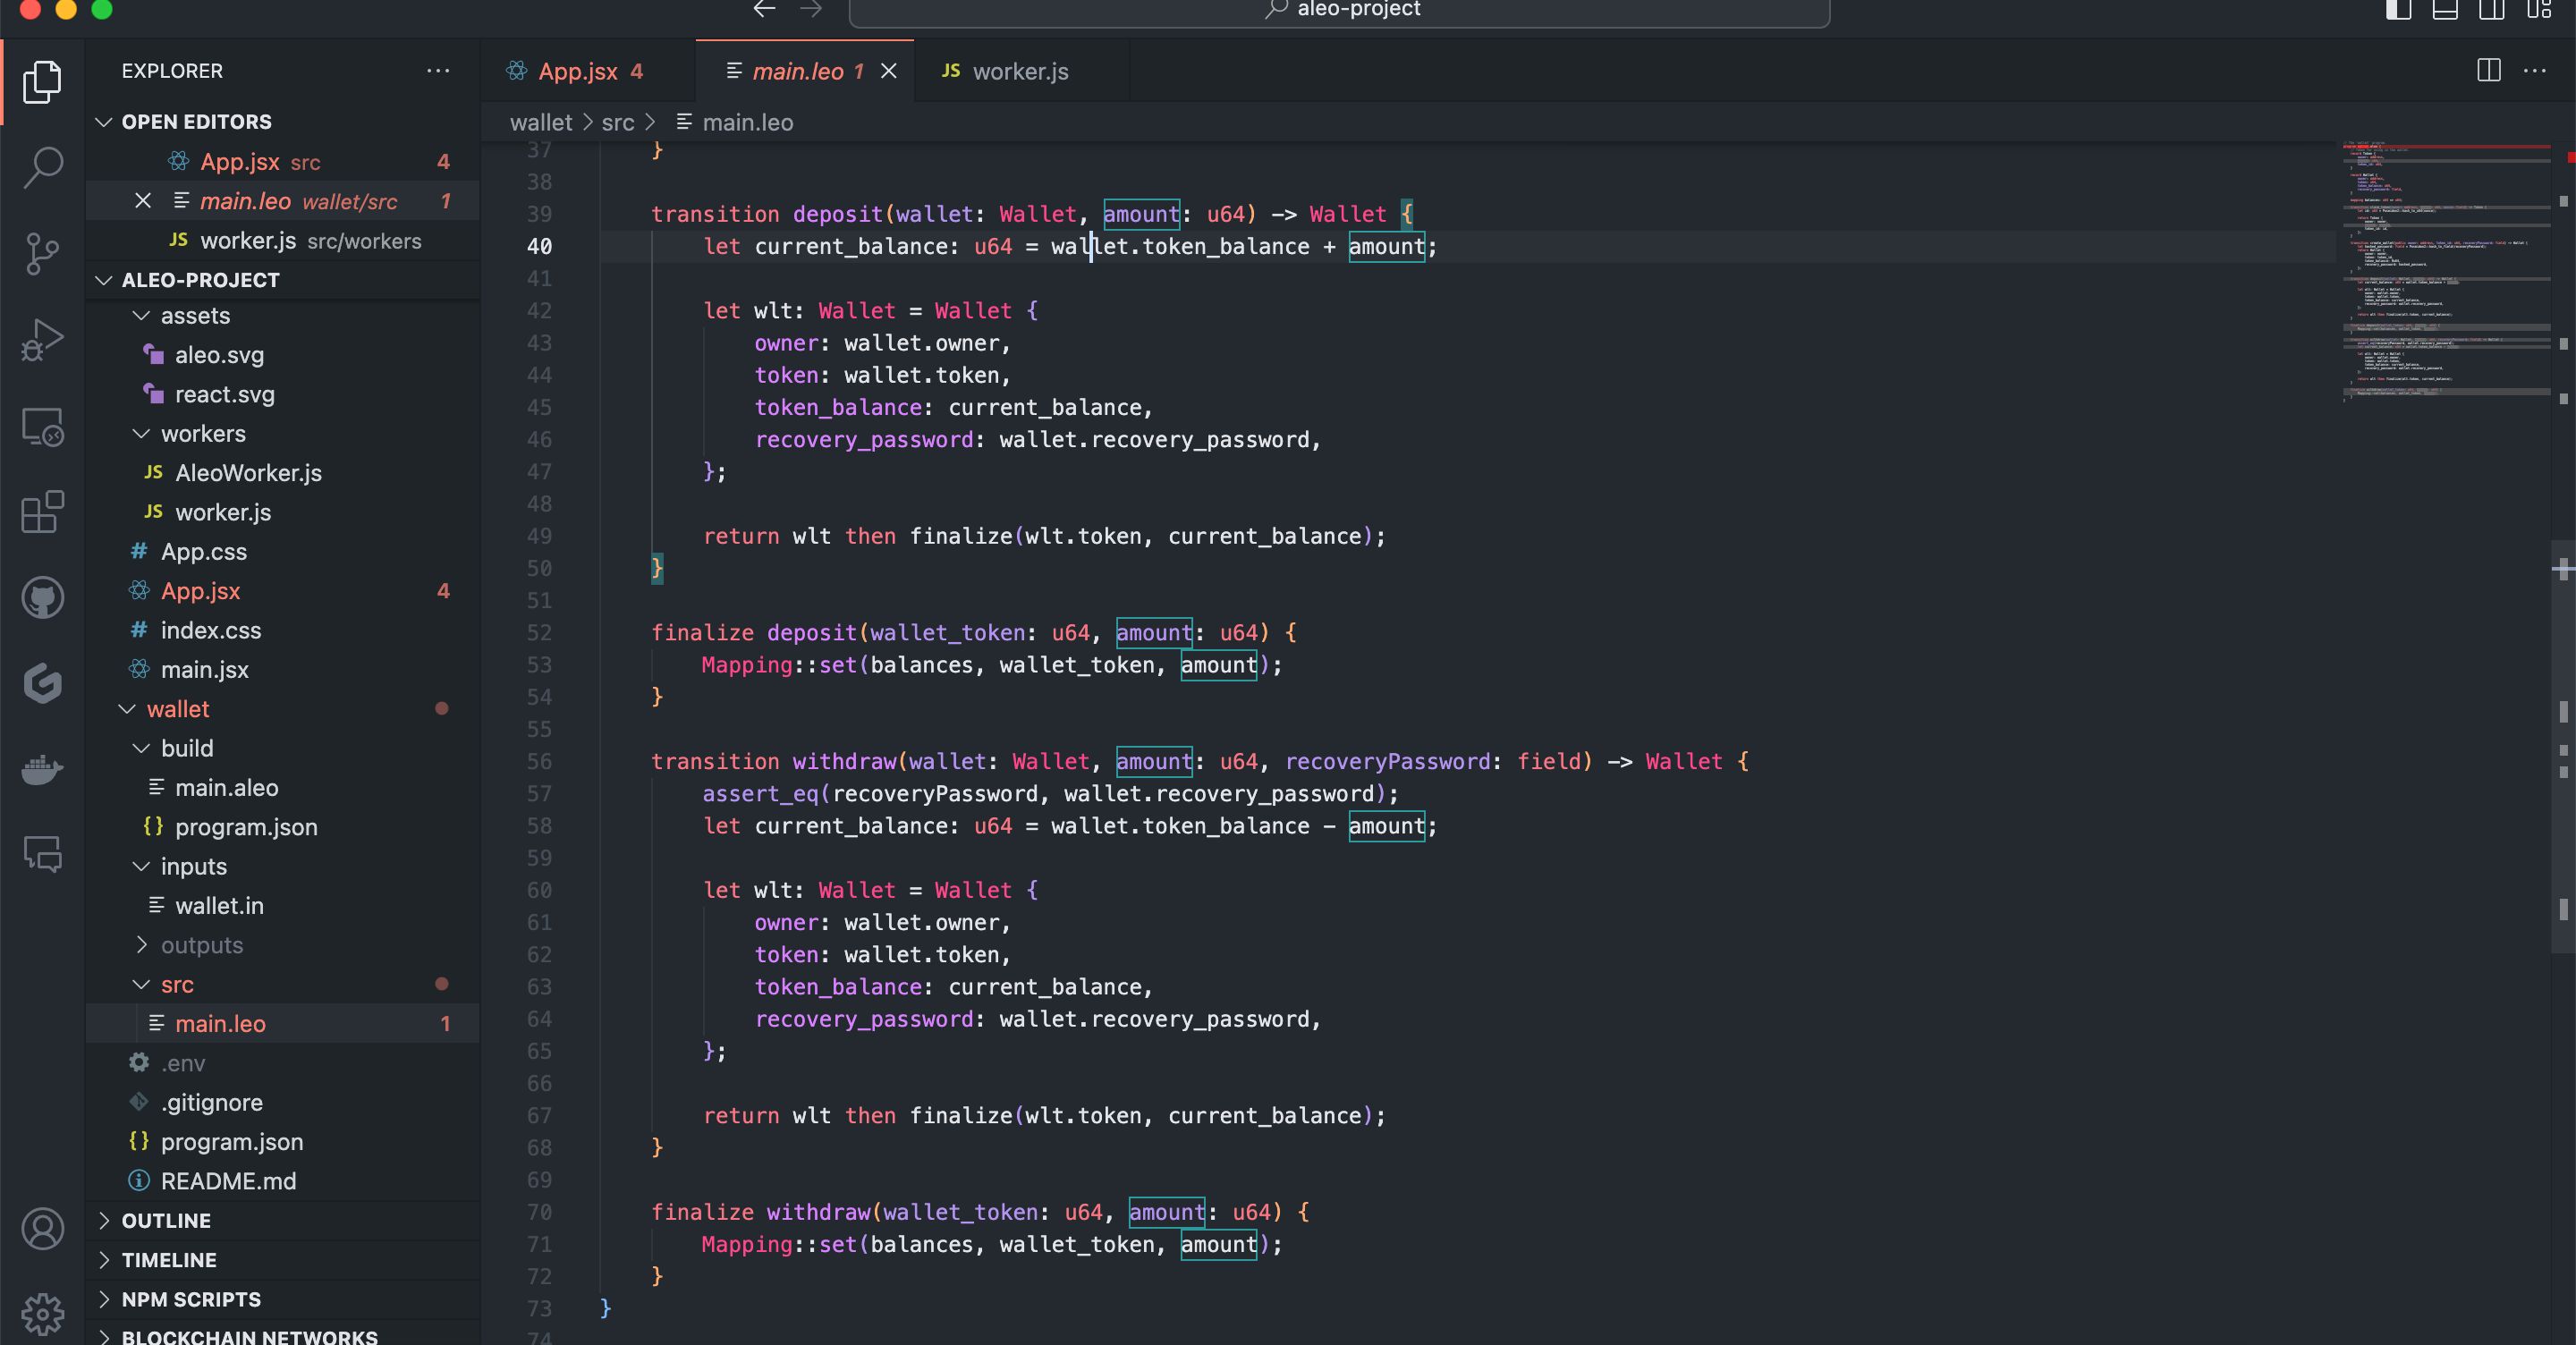Expand the outputs folder
2576x1345 pixels.
click(283, 945)
